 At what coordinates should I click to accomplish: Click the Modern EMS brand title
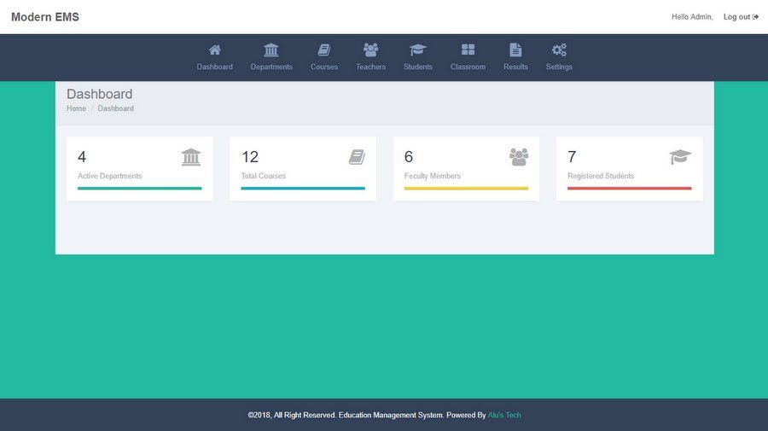tap(45, 17)
